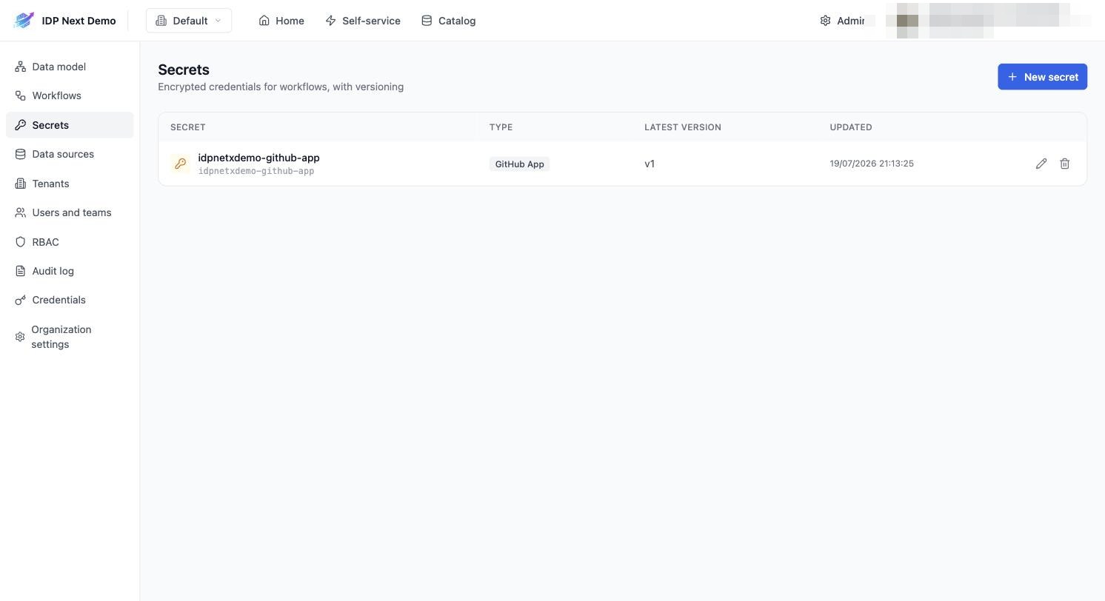Image resolution: width=1105 pixels, height=601 pixels.
Task: Open the Self-service navigation item
Action: [363, 21]
